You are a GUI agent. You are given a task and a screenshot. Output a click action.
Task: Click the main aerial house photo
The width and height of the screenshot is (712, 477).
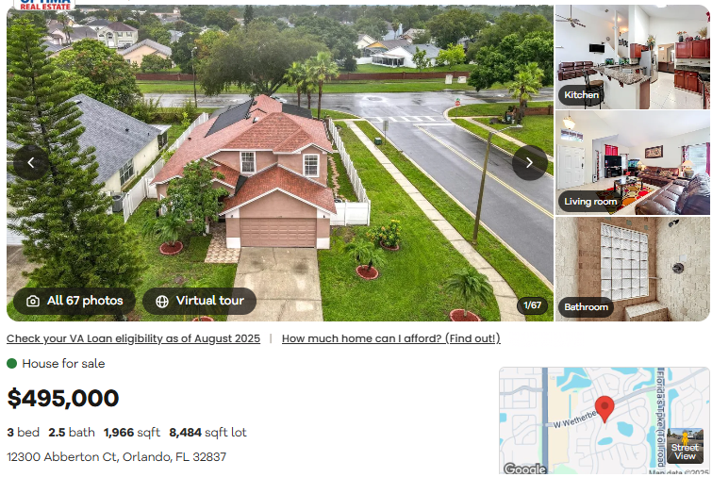coord(280,163)
